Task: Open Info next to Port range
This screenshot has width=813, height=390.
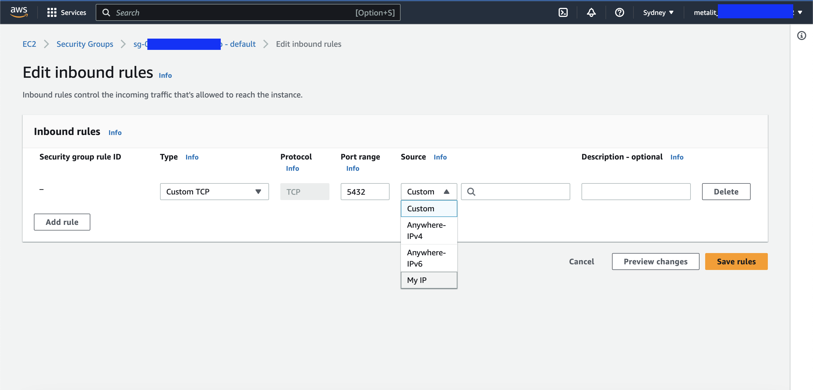Action: pos(353,168)
